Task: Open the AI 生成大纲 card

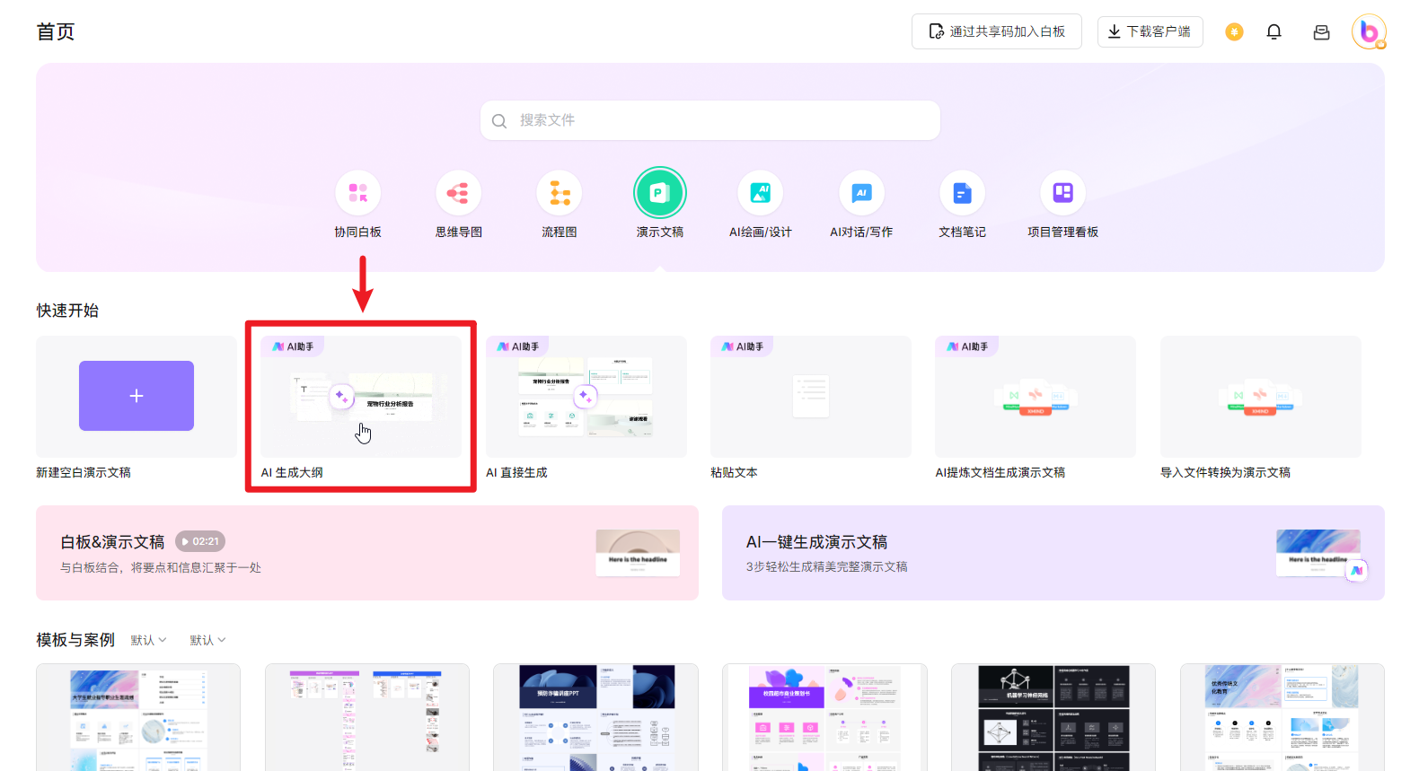Action: (x=361, y=397)
